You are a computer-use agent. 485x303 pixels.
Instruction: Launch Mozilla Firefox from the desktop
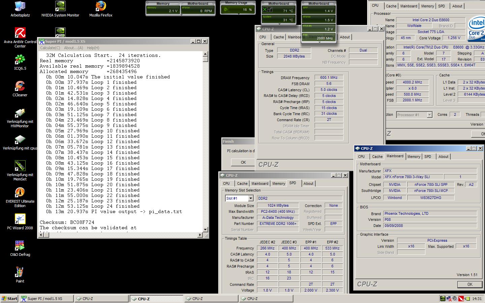pyautogui.click(x=101, y=6)
